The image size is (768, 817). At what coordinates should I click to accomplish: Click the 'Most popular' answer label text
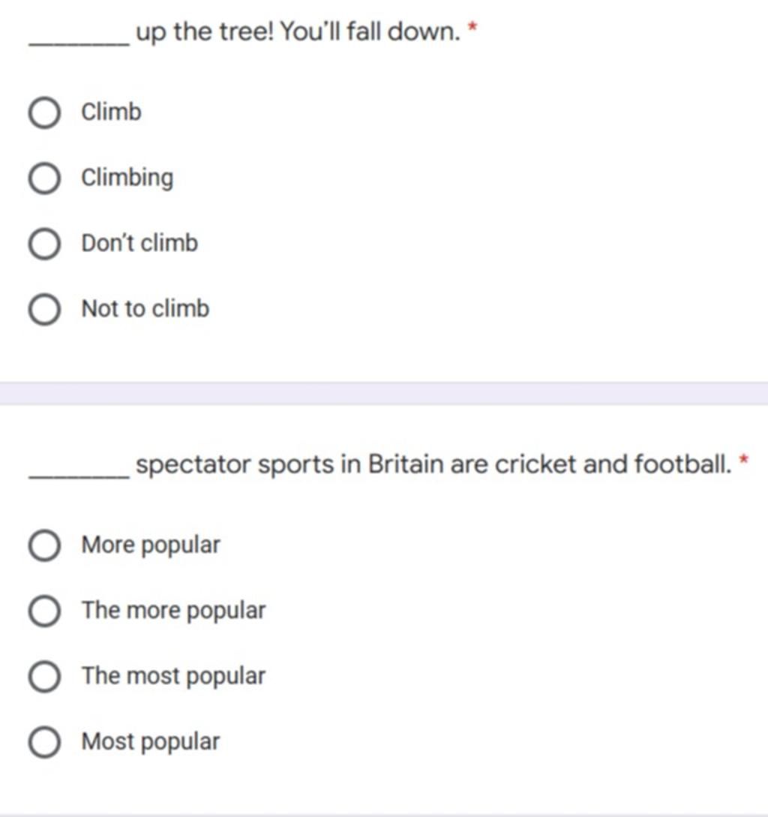(150, 742)
